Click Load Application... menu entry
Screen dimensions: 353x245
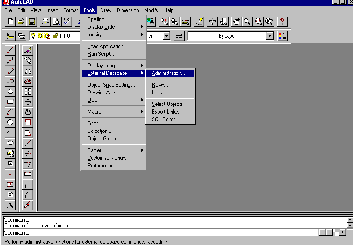[114, 46]
